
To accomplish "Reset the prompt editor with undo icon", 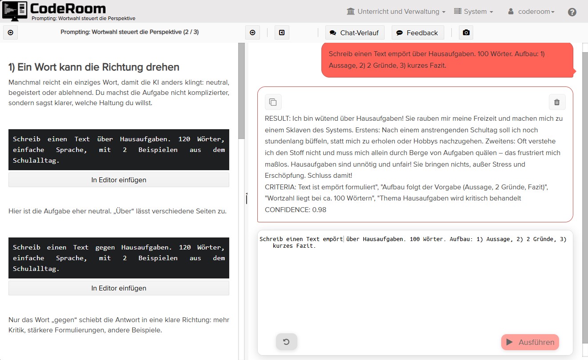I will point(286,342).
